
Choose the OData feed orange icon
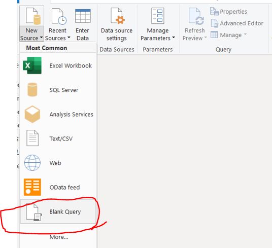click(x=32, y=187)
